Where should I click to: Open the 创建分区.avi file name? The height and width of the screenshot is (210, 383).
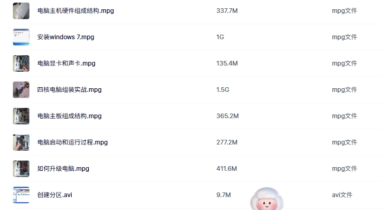[55, 195]
